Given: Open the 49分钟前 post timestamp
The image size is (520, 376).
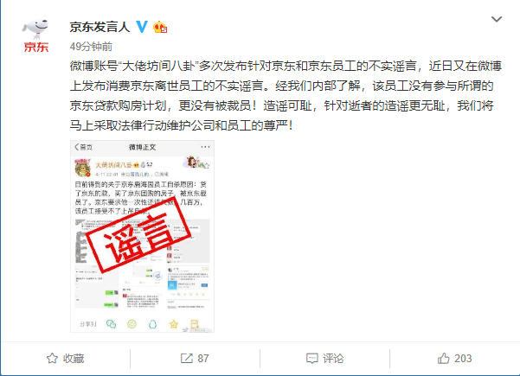Looking at the screenshot, I should (91, 47).
